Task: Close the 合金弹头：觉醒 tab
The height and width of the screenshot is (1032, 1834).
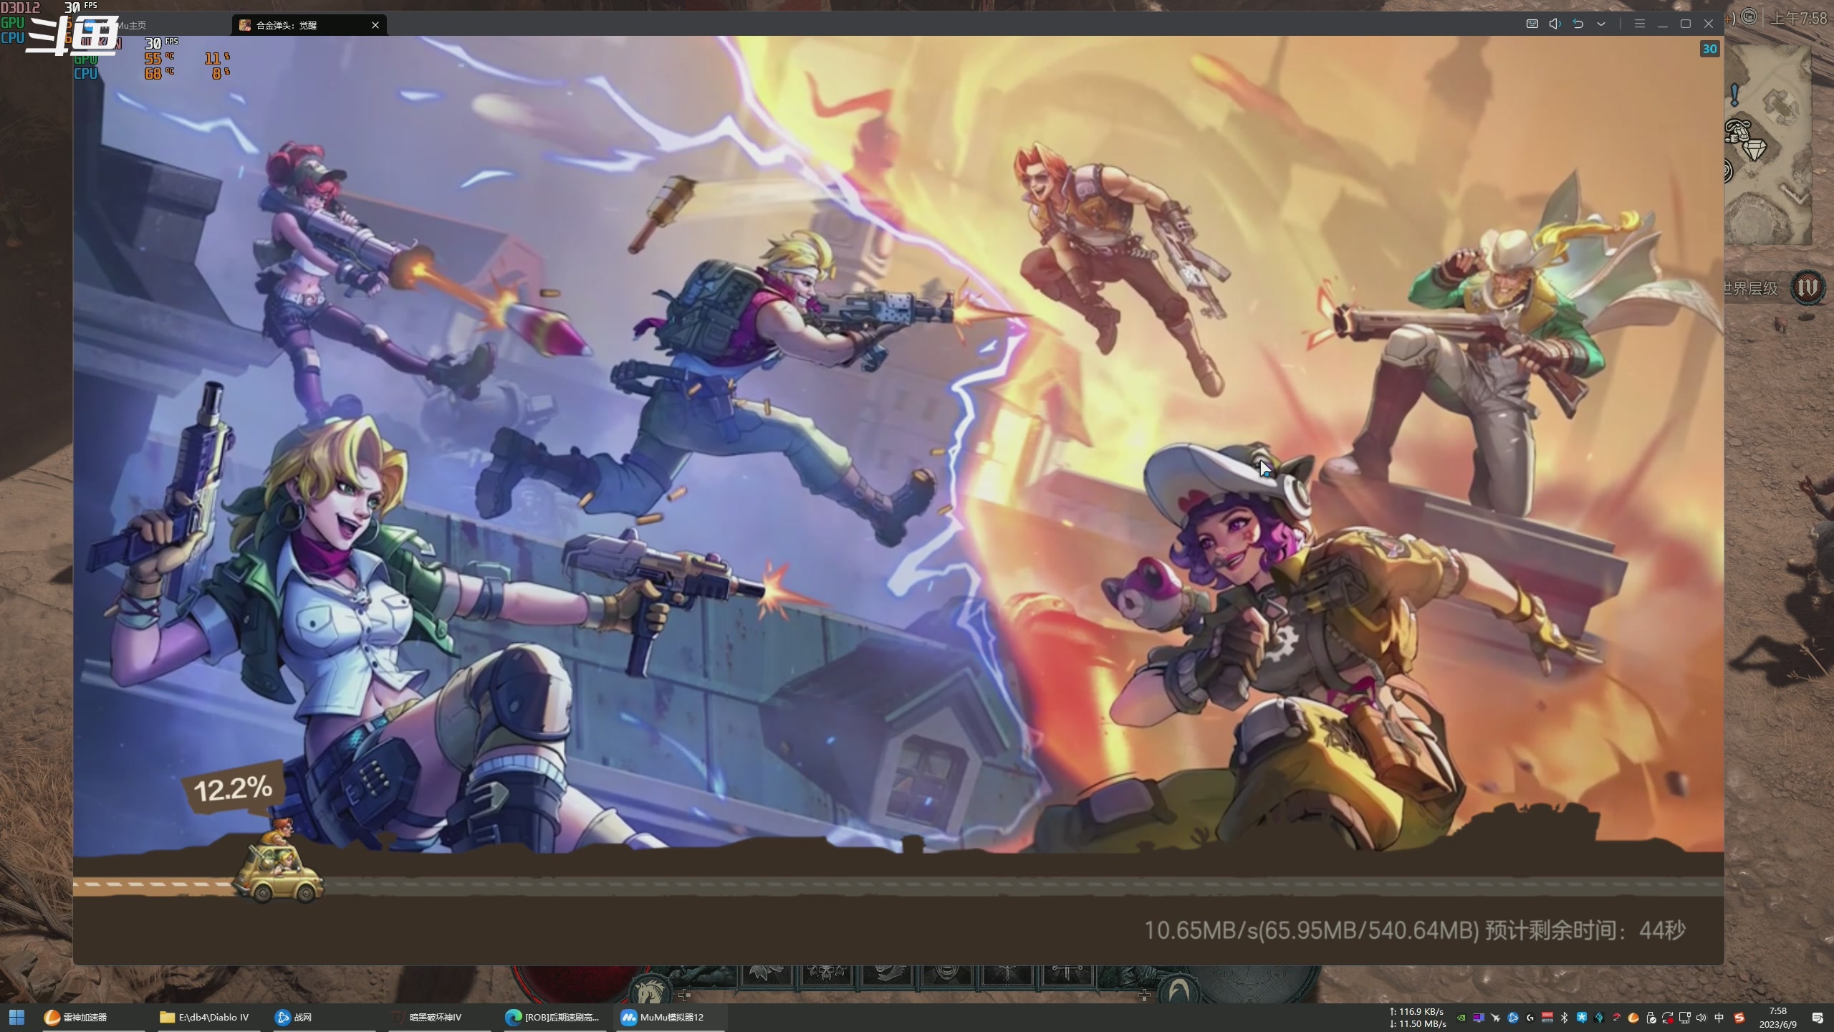Action: 375,25
